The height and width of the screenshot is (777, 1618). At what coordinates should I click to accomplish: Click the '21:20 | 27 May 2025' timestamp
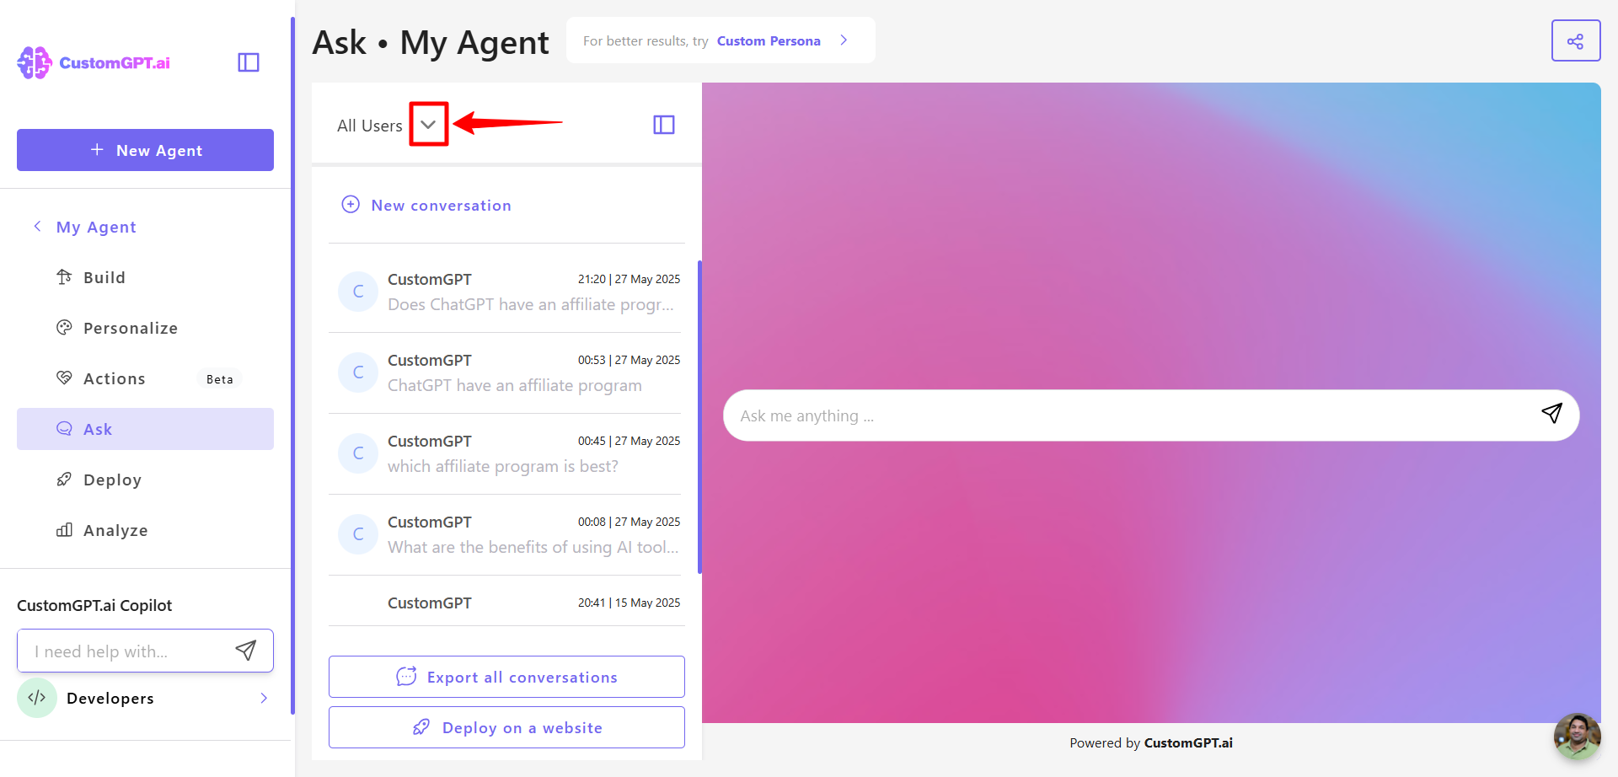(629, 279)
